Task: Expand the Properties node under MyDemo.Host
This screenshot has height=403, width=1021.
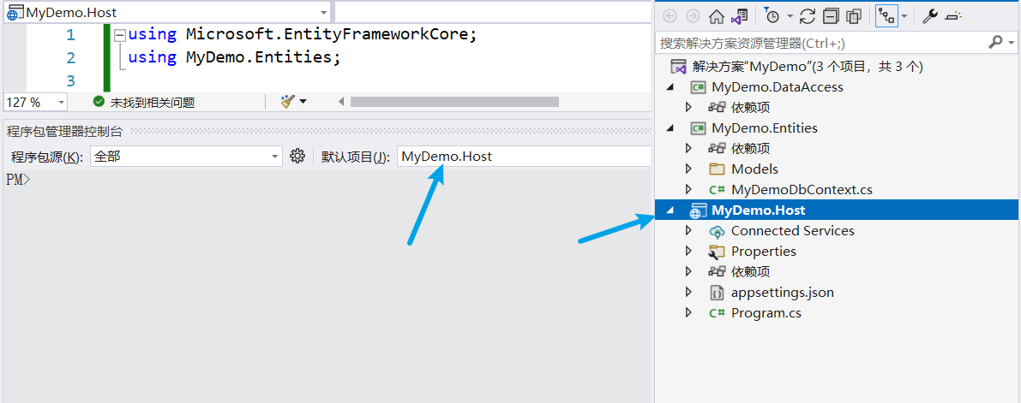Action: pos(689,251)
